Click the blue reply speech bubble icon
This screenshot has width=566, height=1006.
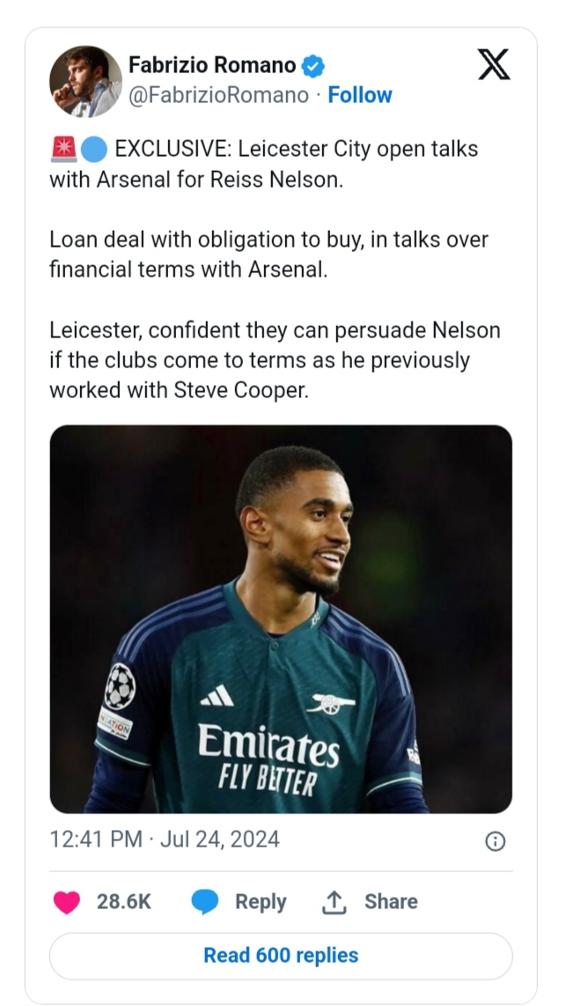tap(204, 902)
